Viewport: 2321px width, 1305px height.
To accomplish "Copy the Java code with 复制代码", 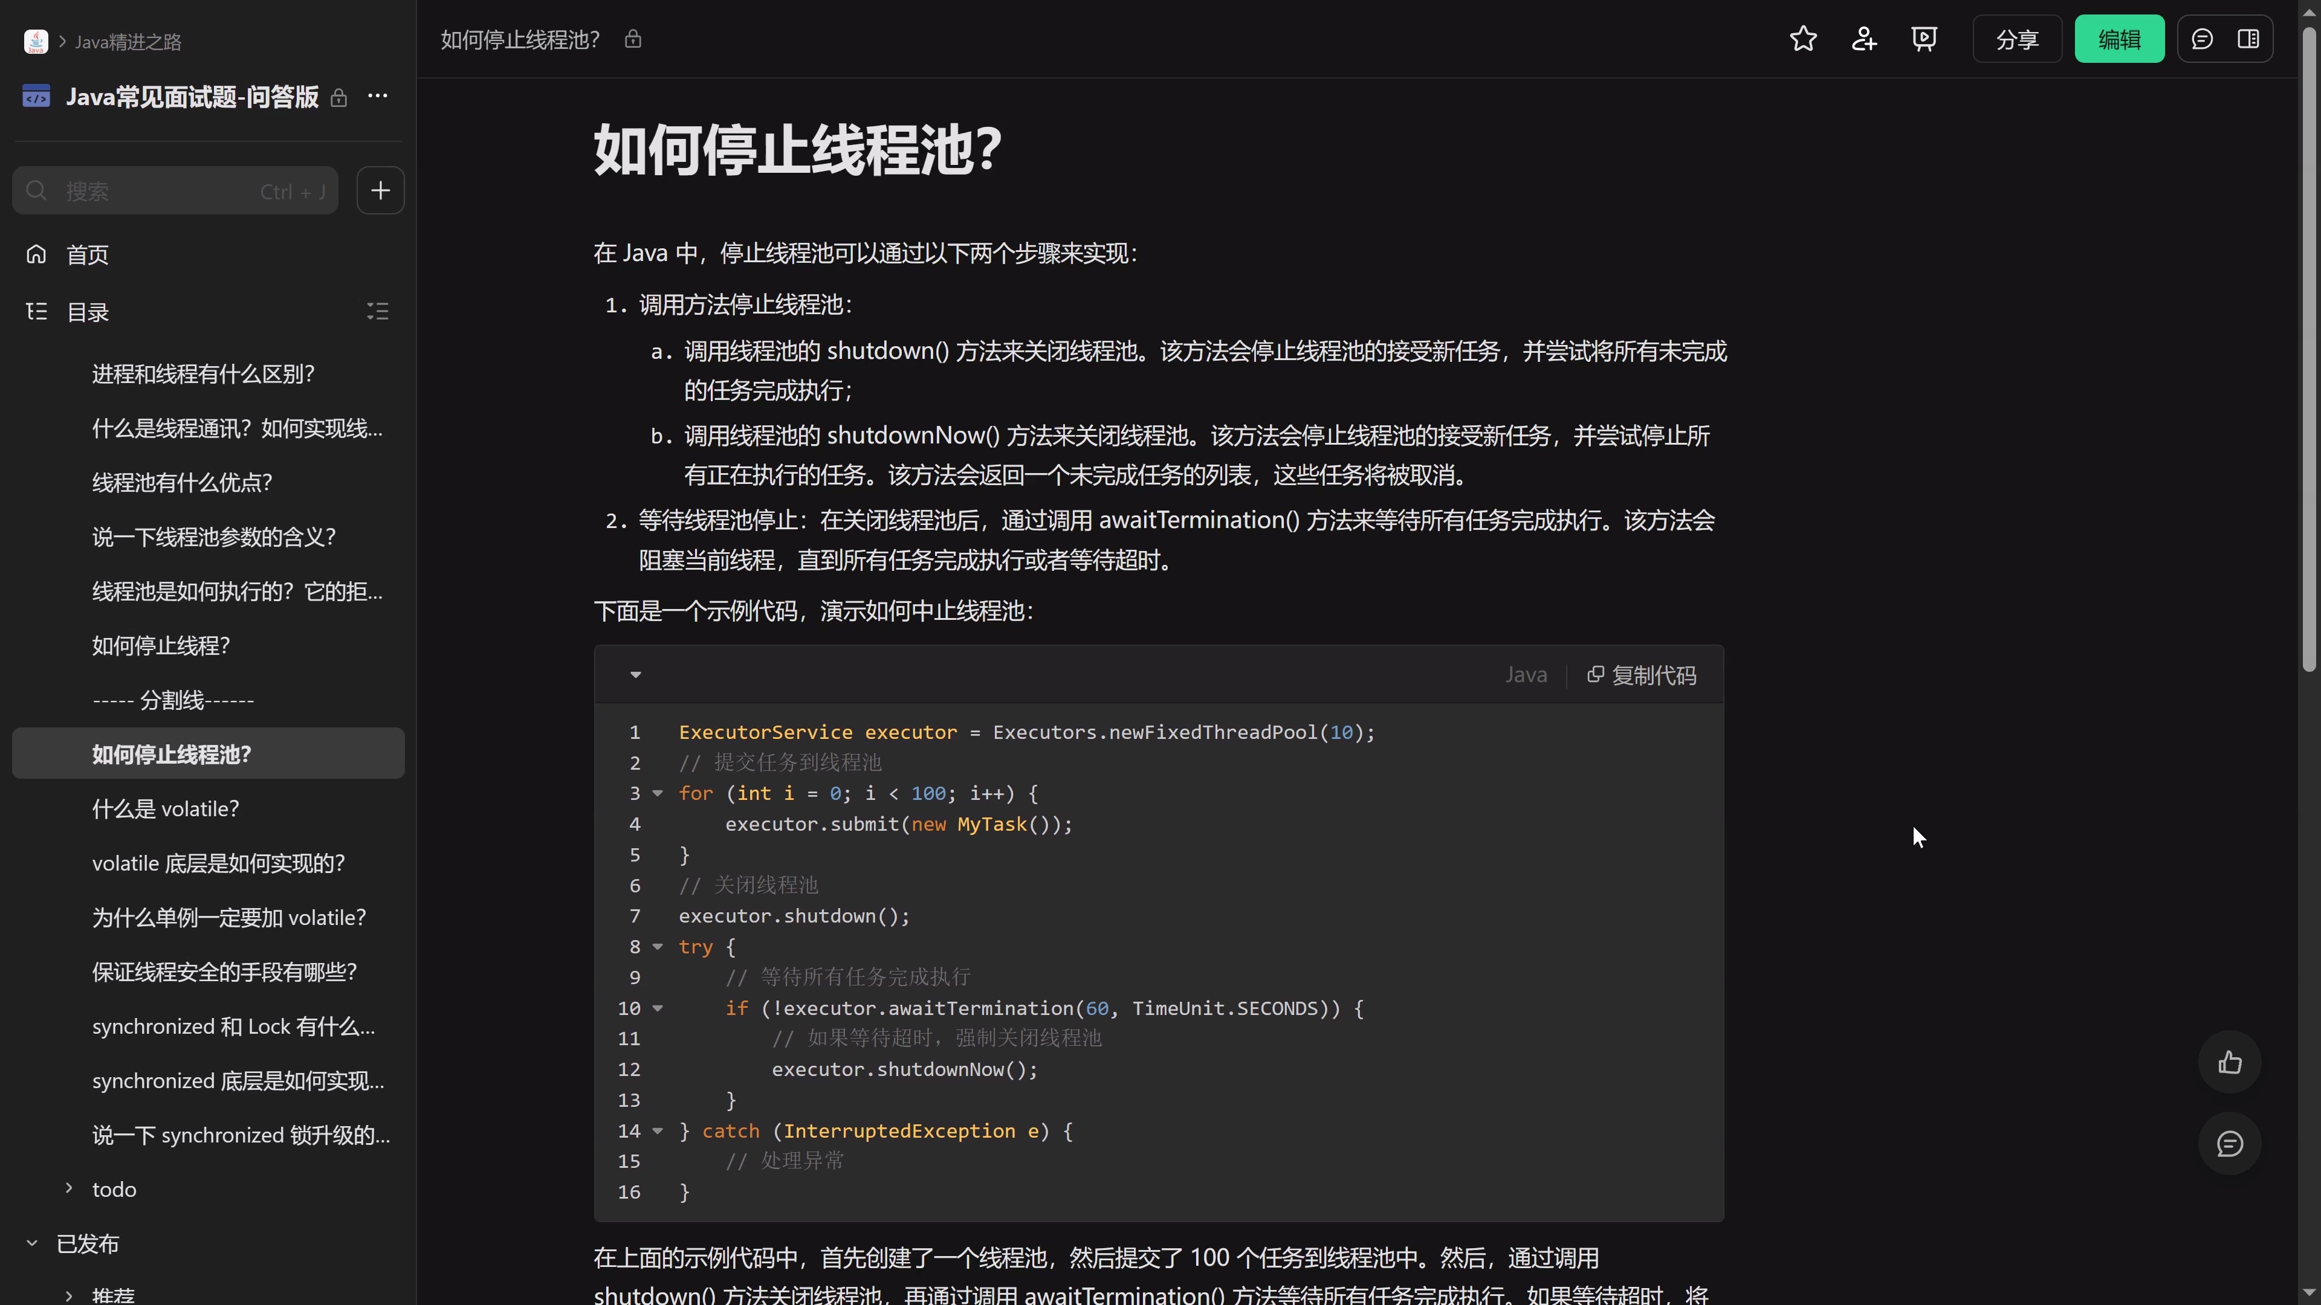I will [1641, 675].
